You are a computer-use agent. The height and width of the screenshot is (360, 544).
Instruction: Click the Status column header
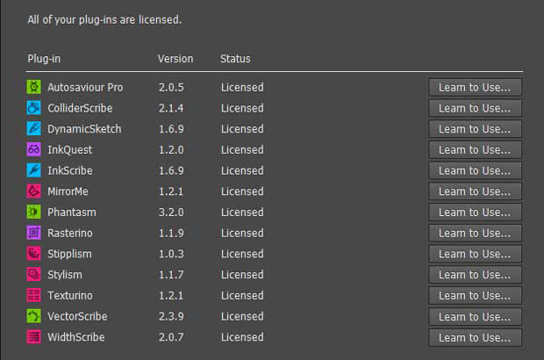tap(235, 59)
